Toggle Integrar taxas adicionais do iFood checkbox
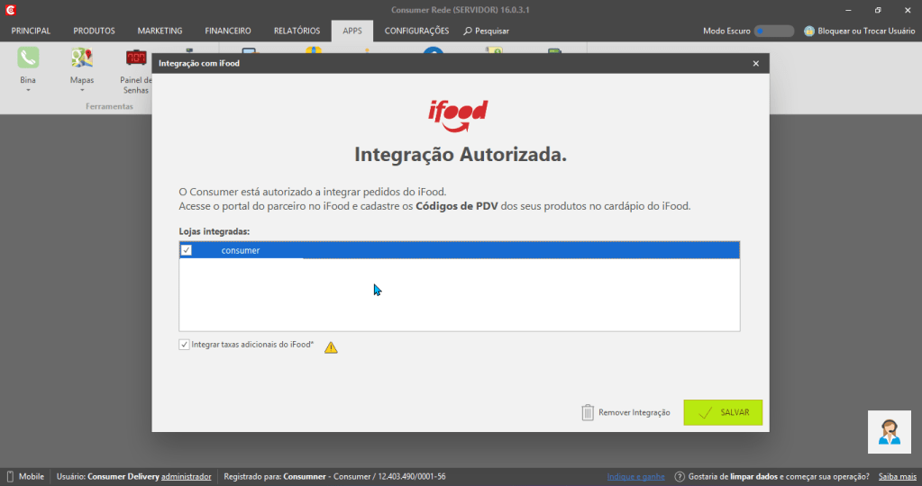This screenshot has width=922, height=486. (x=184, y=345)
